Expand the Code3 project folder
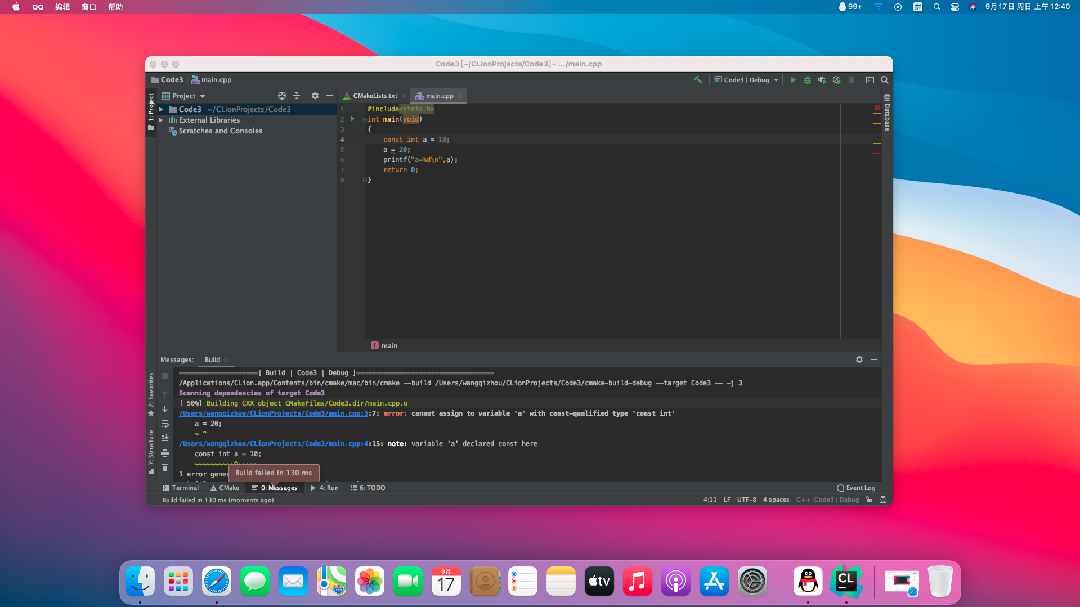The height and width of the screenshot is (607, 1080). pyautogui.click(x=161, y=109)
